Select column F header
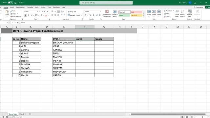Viewport: 210px width, 118px height. click(85, 27)
